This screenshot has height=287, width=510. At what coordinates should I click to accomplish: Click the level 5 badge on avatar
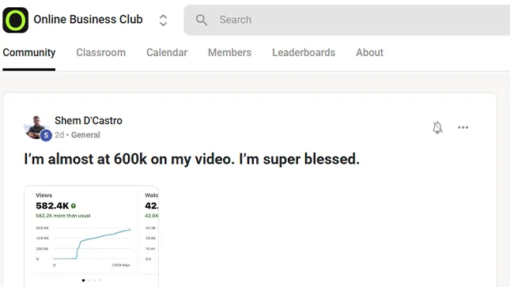(x=46, y=135)
